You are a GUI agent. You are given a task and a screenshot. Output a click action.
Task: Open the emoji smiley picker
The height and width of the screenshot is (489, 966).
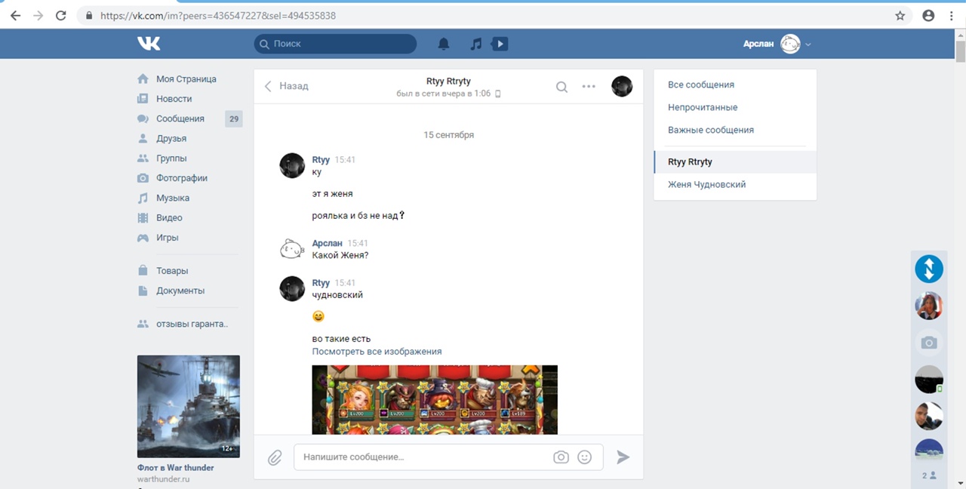point(584,457)
